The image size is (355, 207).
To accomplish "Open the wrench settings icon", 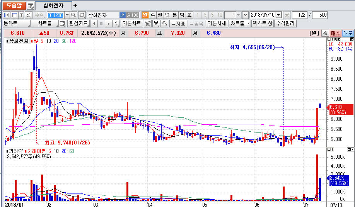I will pyautogui.click(x=164, y=24).
